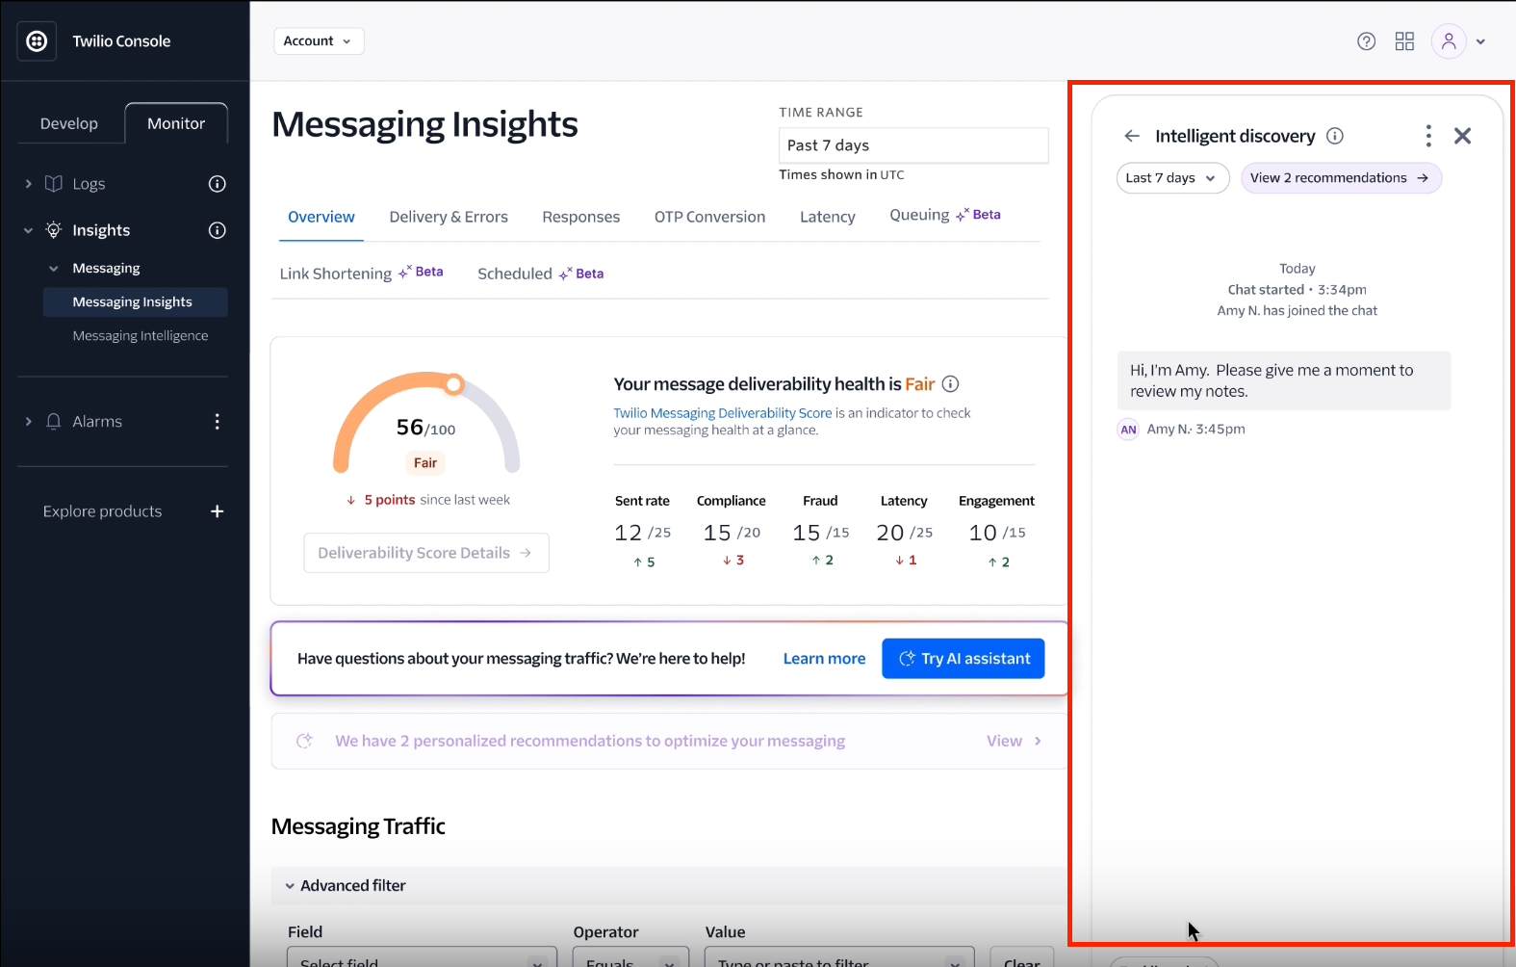Close the Intelligent discovery panel
This screenshot has height=967, width=1516.
point(1463,136)
